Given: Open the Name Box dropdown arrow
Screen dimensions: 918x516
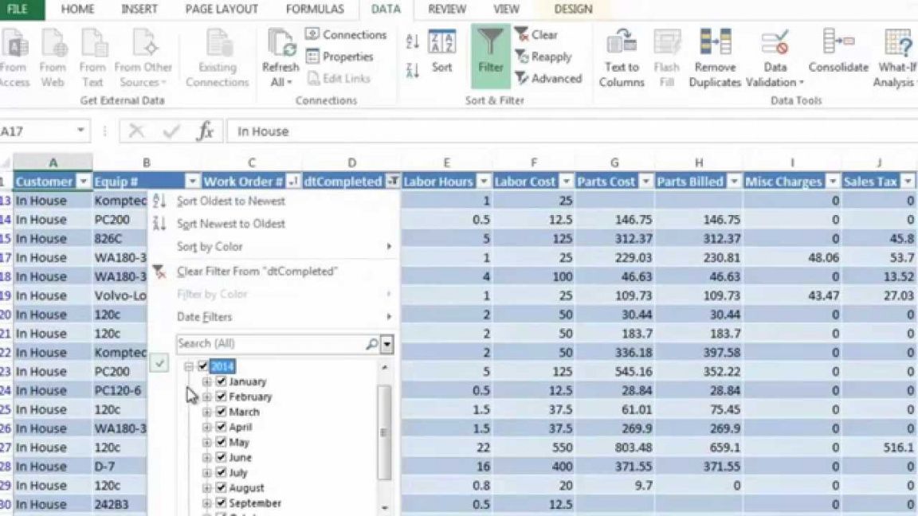Looking at the screenshot, I should click(80, 131).
